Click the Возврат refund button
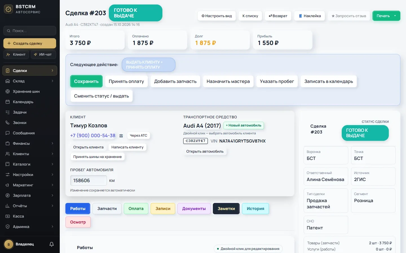The height and width of the screenshot is (253, 406). [278, 16]
